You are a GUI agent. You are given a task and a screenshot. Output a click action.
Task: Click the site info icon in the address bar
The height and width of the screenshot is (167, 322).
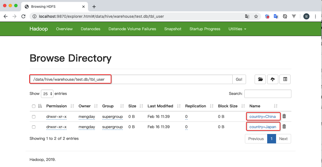[x=35, y=16]
